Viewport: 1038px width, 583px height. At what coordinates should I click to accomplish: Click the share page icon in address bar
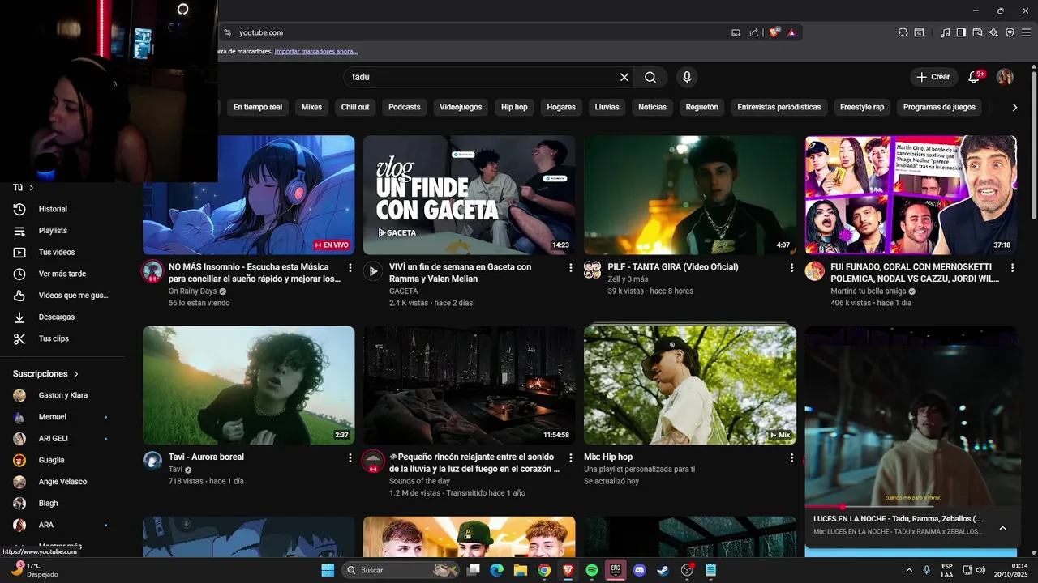pos(754,32)
